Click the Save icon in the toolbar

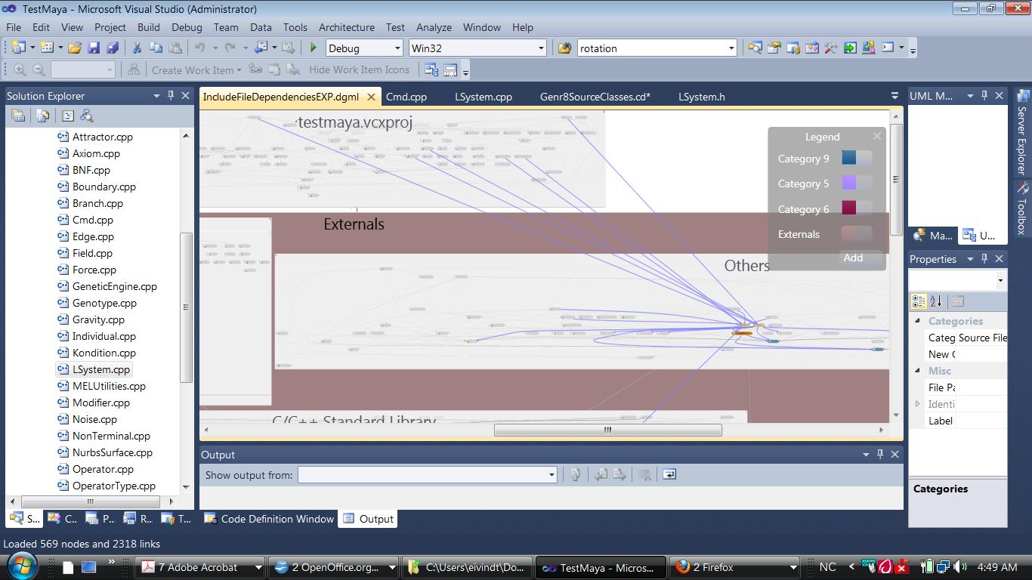tap(94, 48)
